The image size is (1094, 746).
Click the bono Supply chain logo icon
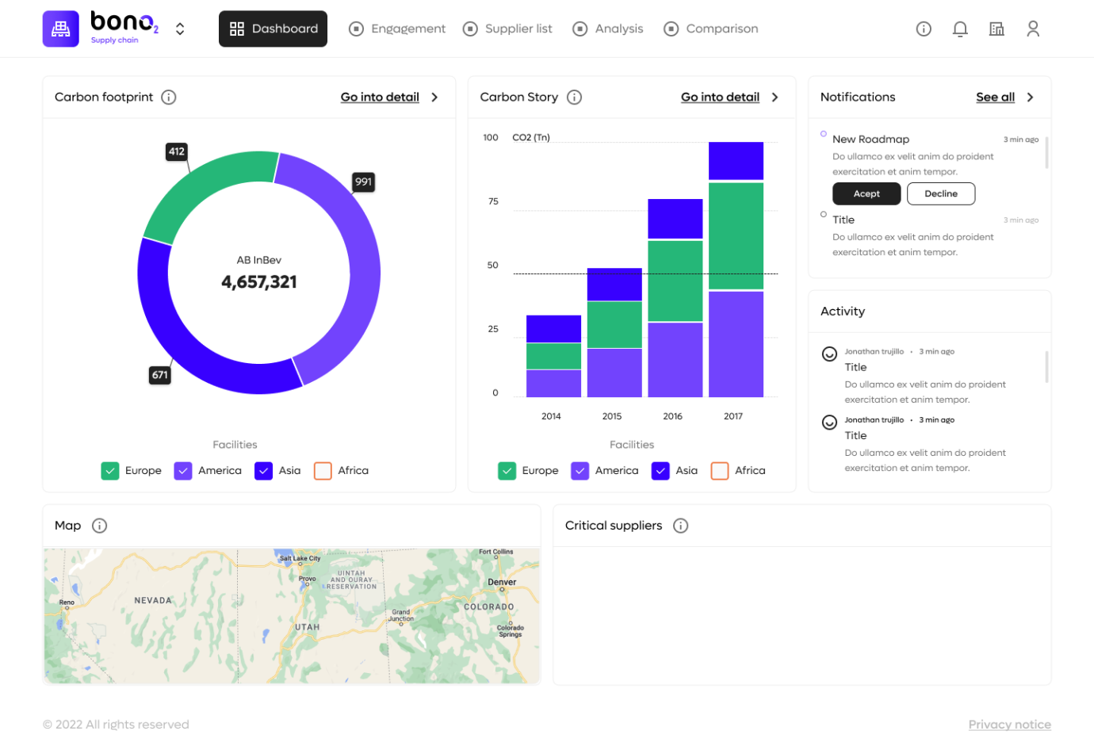(x=60, y=29)
